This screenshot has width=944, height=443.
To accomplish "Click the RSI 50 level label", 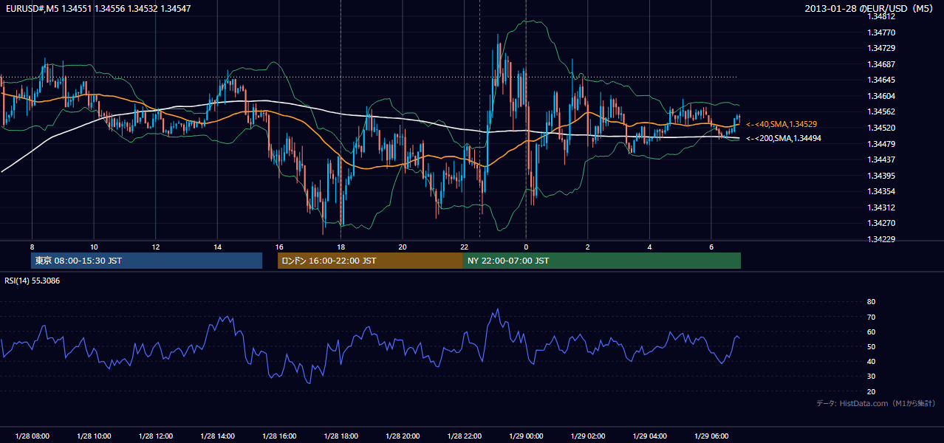I will (871, 346).
